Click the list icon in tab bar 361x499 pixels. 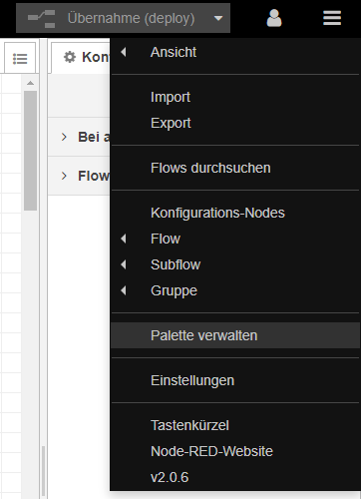[20, 59]
